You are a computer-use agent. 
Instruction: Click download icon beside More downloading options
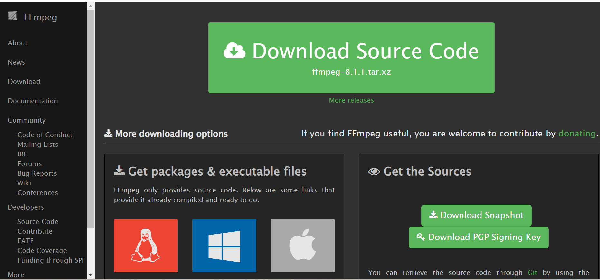pos(108,133)
